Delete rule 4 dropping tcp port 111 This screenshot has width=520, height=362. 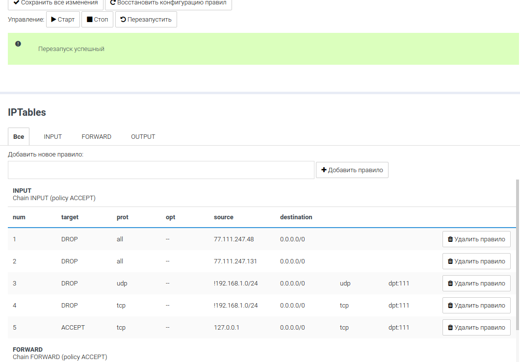[x=476, y=306]
